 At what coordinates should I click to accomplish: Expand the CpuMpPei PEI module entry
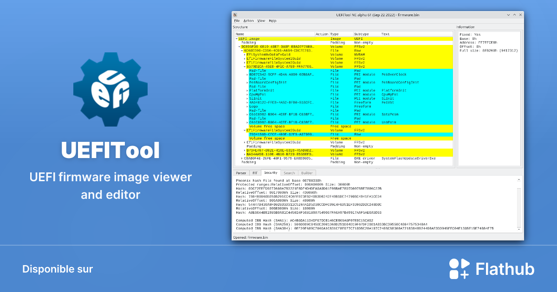(247, 94)
